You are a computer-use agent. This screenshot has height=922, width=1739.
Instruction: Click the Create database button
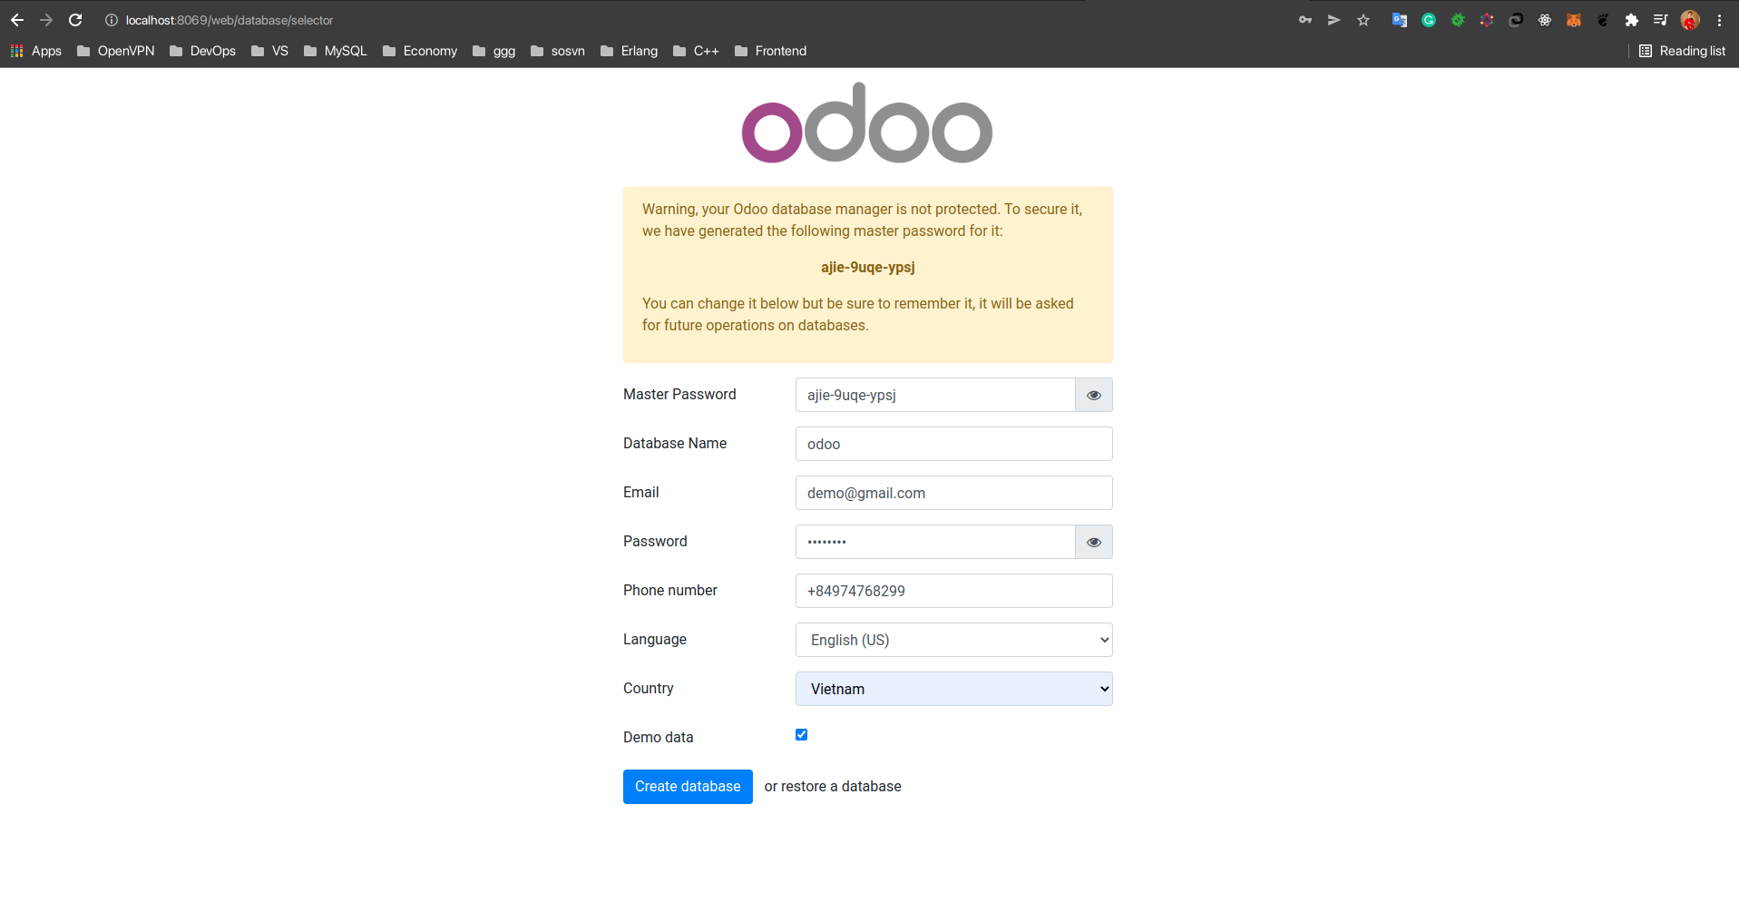click(688, 787)
